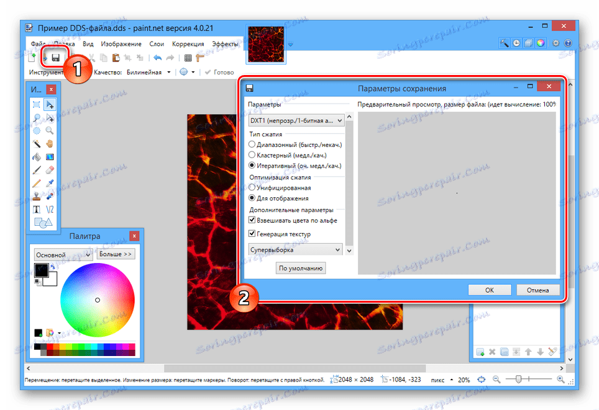The image size is (599, 410).
Task: Open the Суперсэмплинг dropdown
Action: (295, 249)
